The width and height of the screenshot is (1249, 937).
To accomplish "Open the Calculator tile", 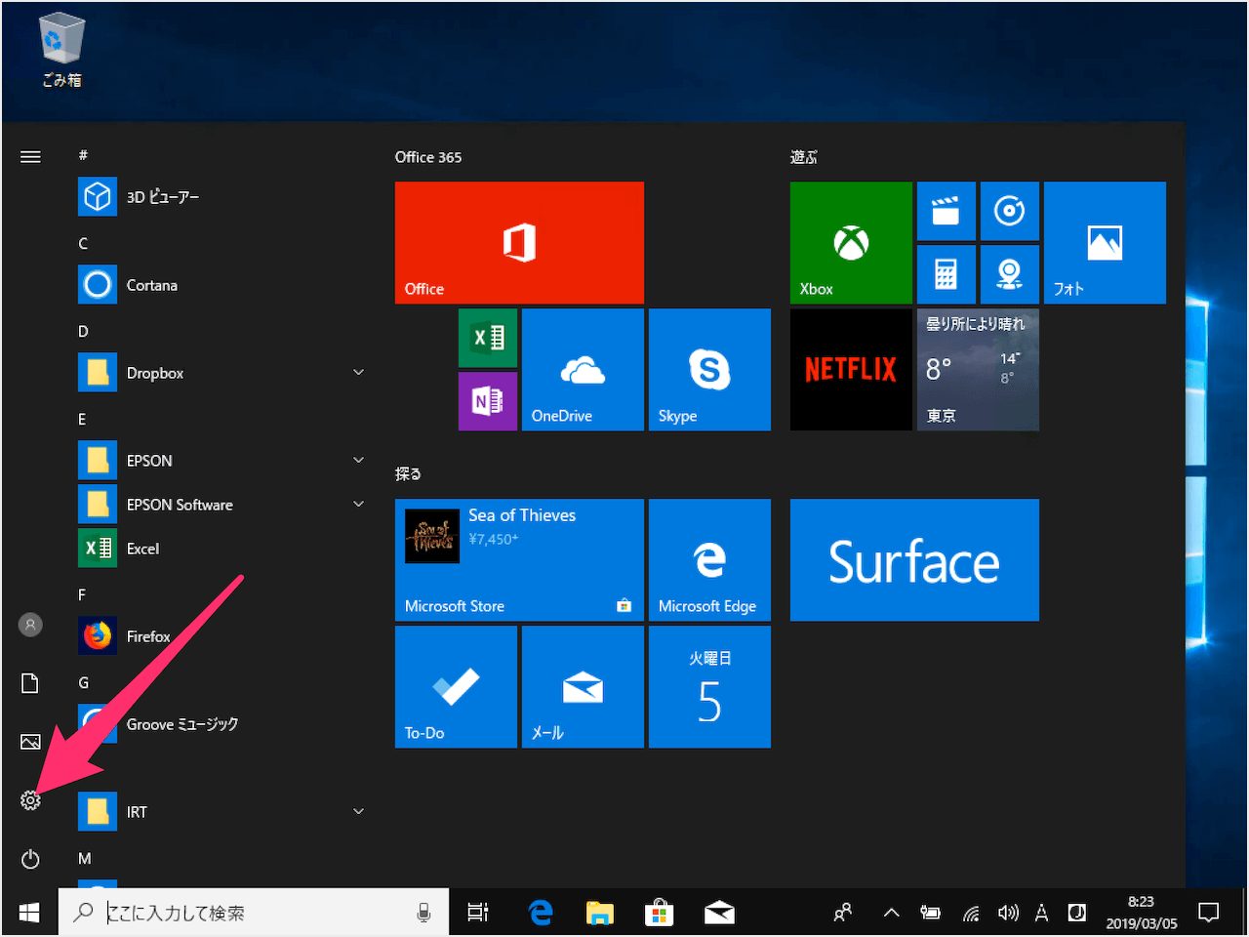I will click(x=947, y=274).
